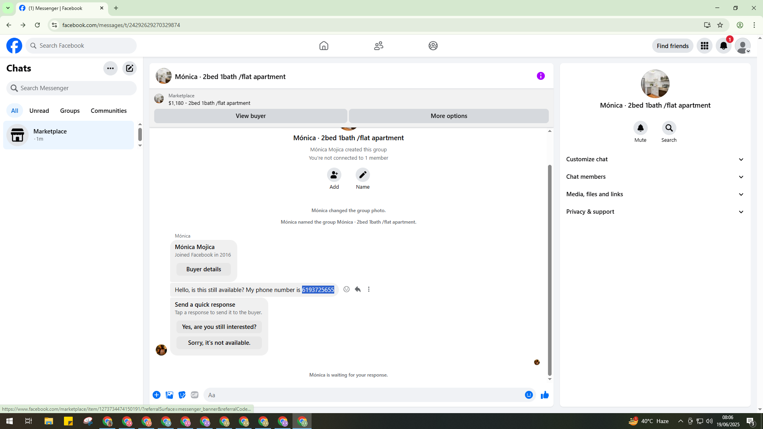Go back to the previous page
Viewport: 763px width, 429px height.
9,25
